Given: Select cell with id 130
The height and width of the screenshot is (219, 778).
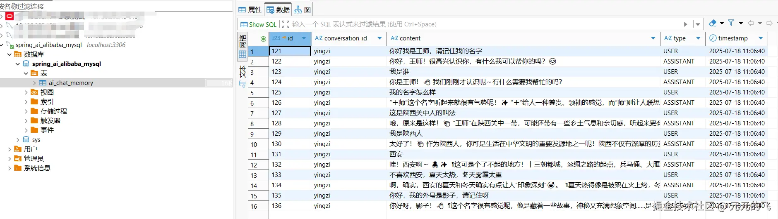Looking at the screenshot, I should point(290,144).
